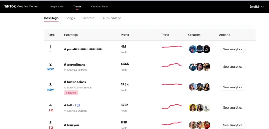The image size is (269, 129).
Task: See analytics for the fouryou hashtag
Action: 233,125
